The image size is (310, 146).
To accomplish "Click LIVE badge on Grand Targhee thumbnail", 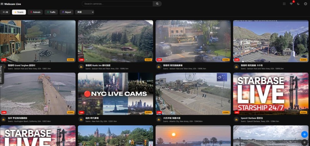I will pos(4,60).
